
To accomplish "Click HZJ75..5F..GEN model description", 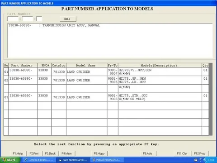I will [132, 78].
